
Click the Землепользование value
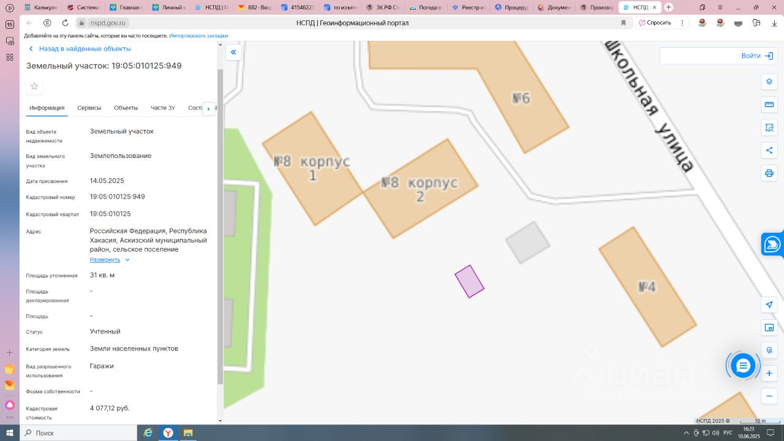click(x=121, y=156)
